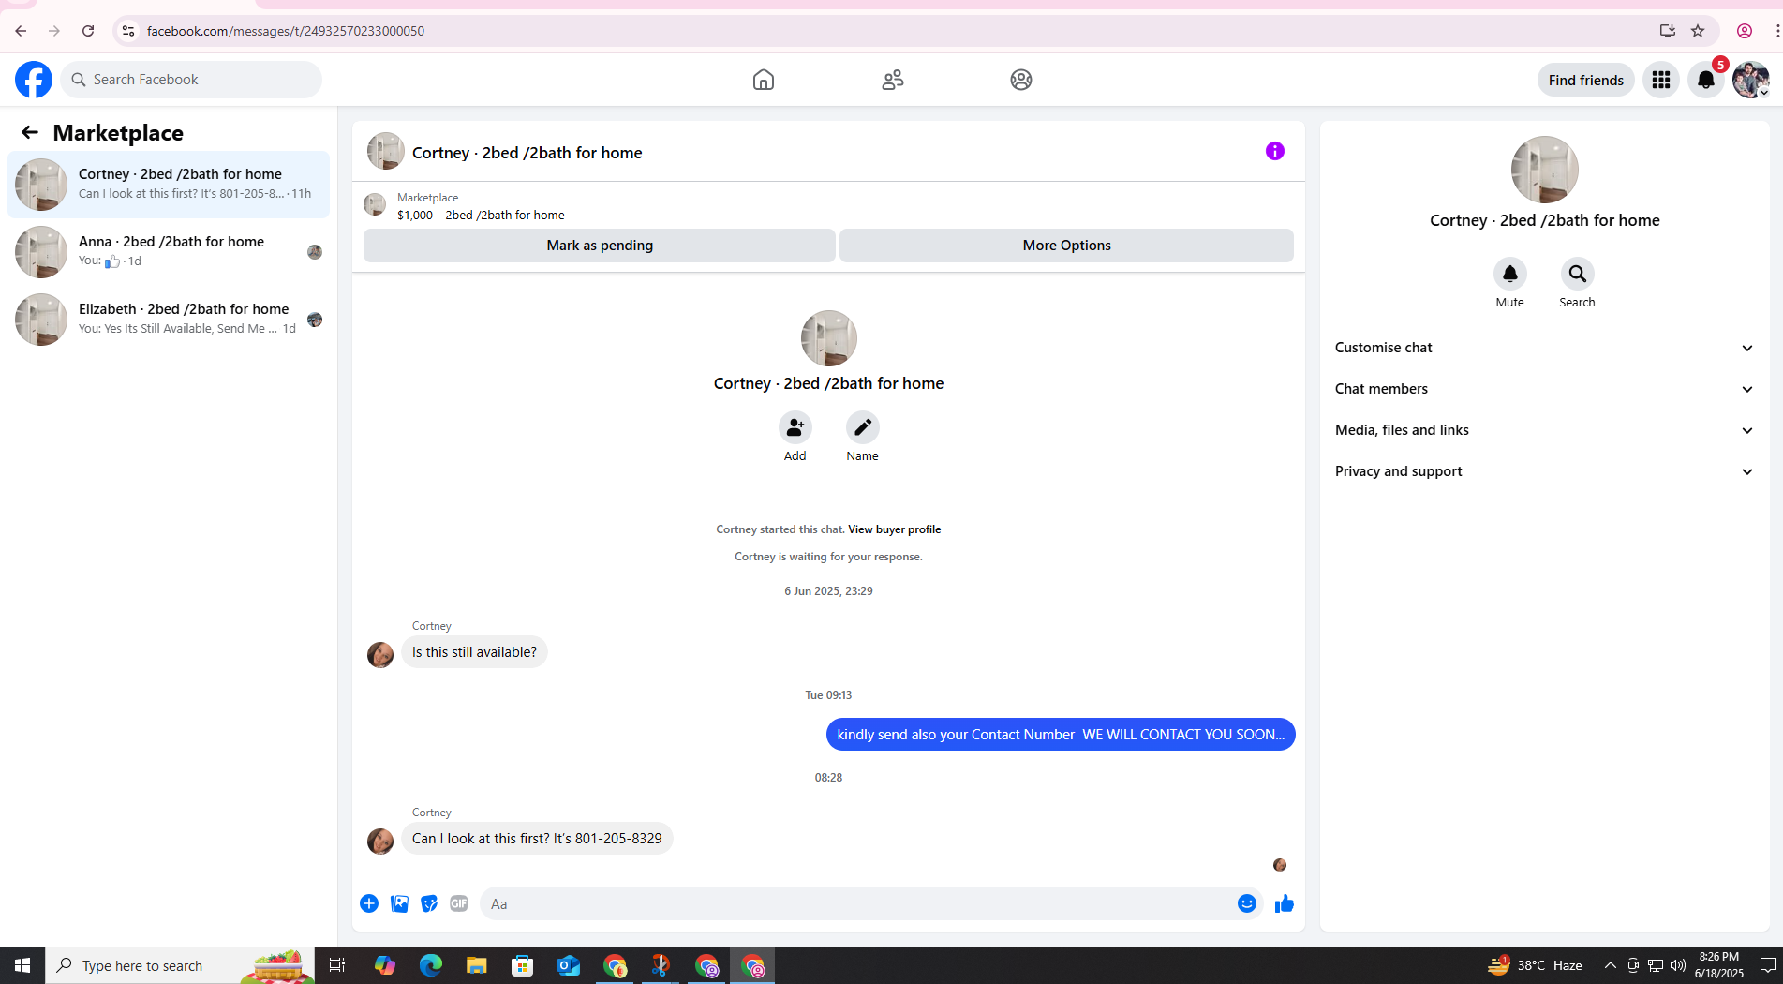Show hidden icons in the system tray
The height and width of the screenshot is (984, 1783).
(x=1610, y=965)
